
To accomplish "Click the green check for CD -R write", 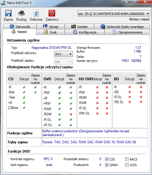I will [x=35, y=87].
